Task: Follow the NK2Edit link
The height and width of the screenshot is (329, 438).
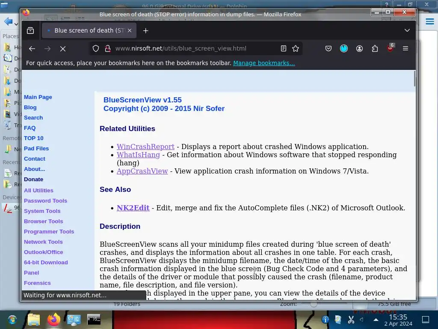Action: (x=133, y=208)
